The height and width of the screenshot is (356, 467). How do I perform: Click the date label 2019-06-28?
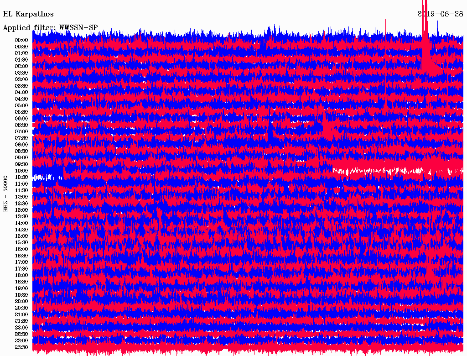tap(440, 14)
